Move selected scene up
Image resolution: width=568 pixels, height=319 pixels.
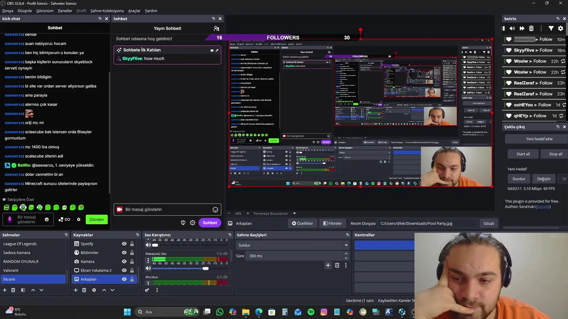pyautogui.click(x=33, y=290)
